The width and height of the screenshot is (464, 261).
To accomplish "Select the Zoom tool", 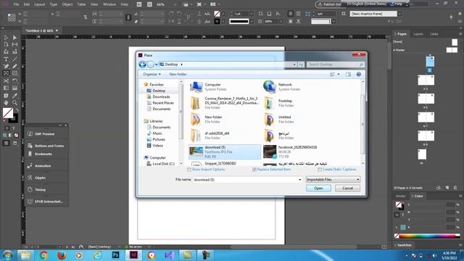I will [14, 103].
